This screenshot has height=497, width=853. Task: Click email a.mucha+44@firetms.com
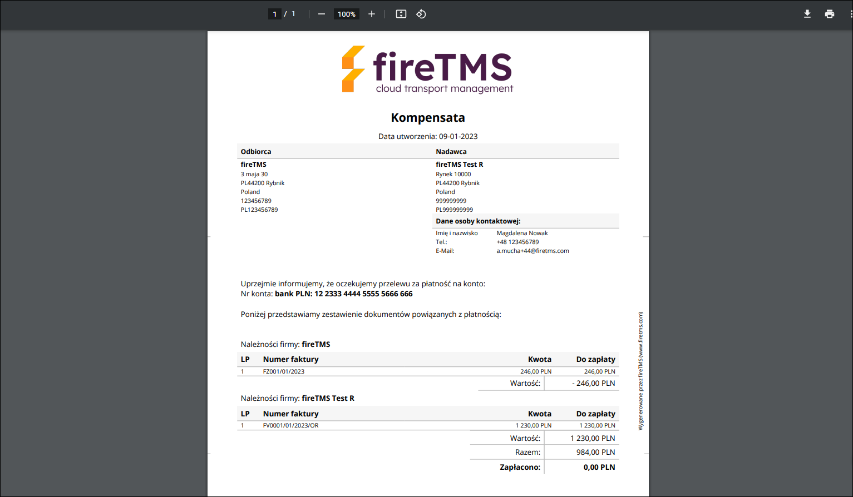click(533, 251)
